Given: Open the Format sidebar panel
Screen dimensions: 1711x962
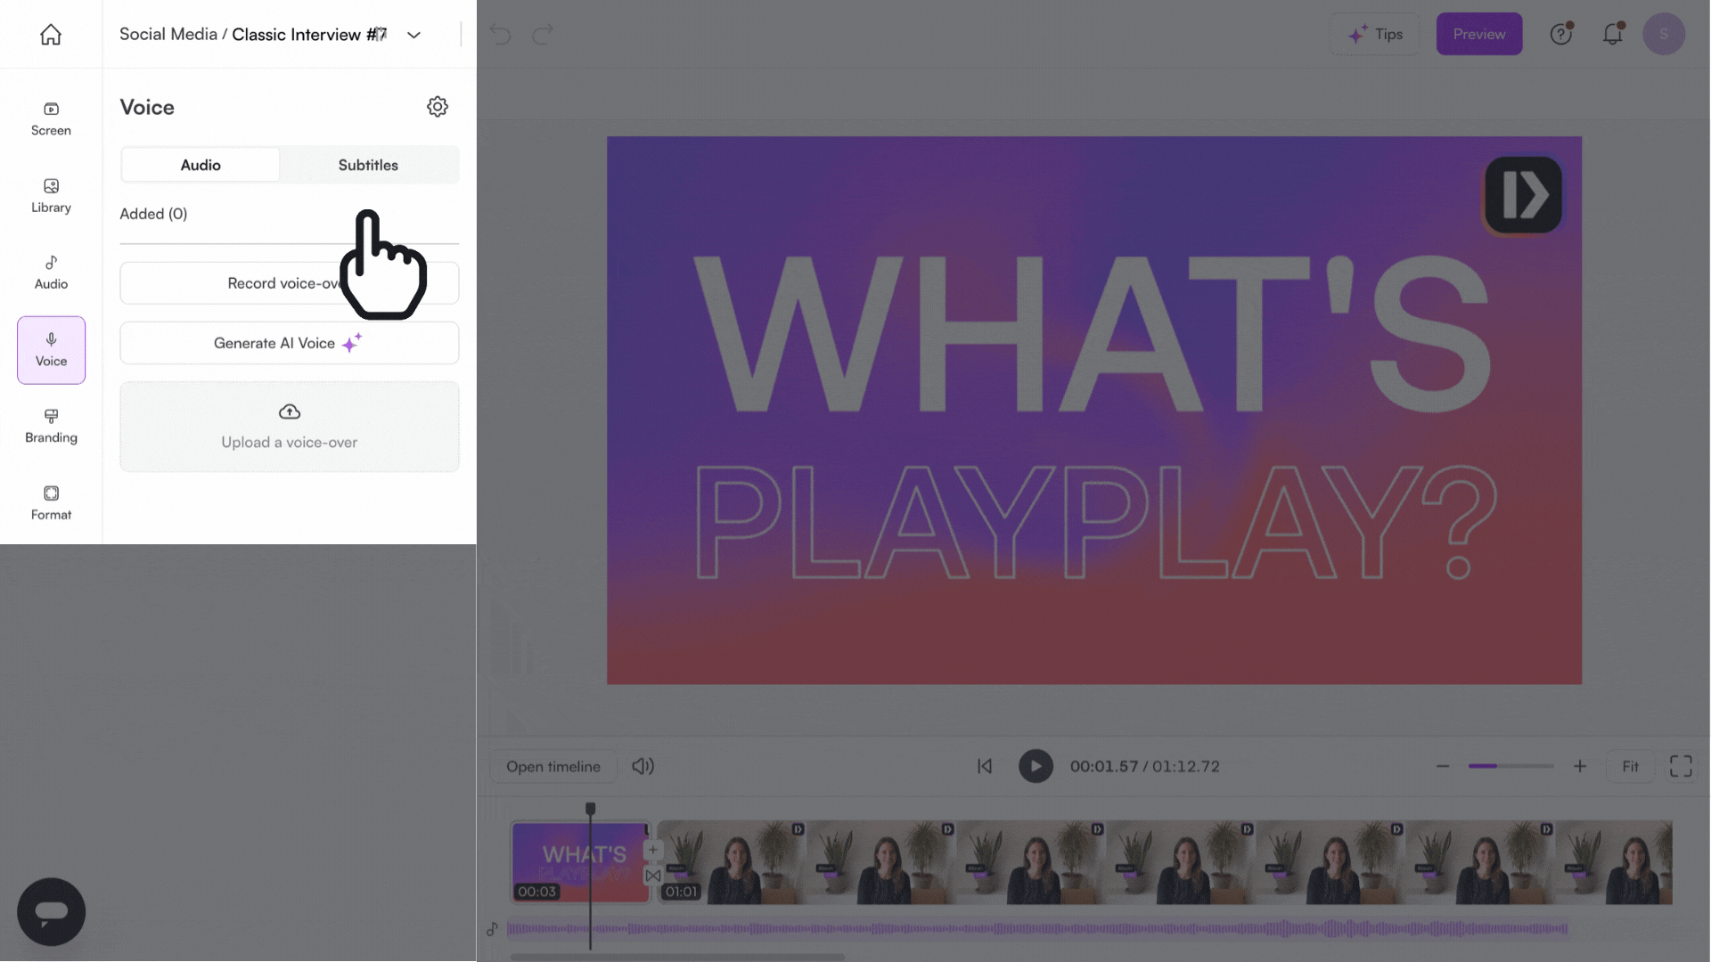Looking at the screenshot, I should 51,503.
